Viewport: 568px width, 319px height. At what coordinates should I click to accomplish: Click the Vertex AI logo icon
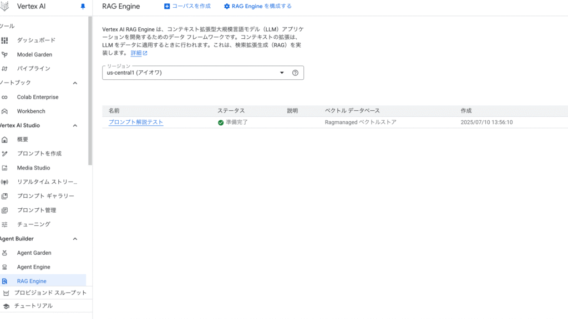pyautogui.click(x=4, y=6)
